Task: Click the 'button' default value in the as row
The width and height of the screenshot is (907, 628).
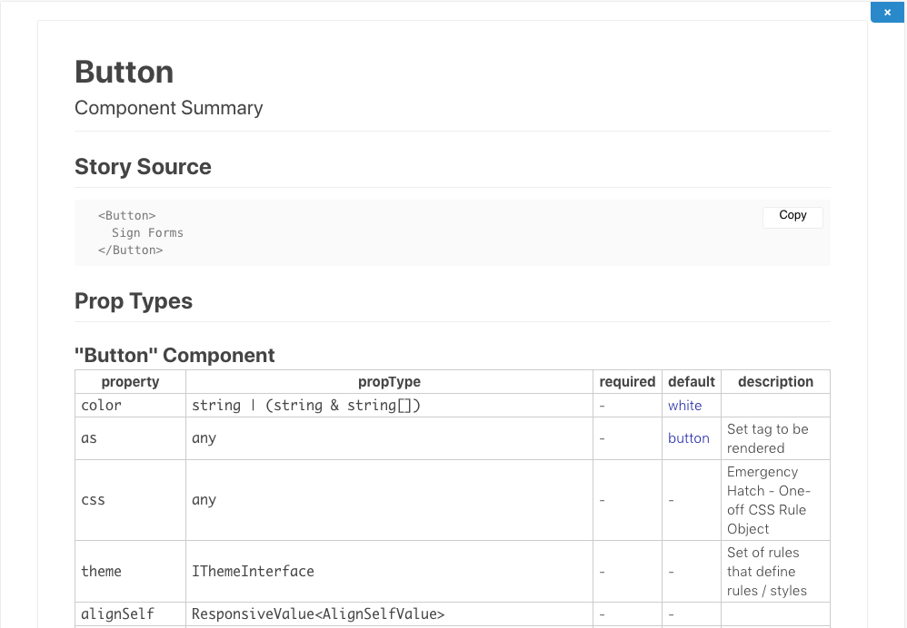Action: (x=689, y=438)
